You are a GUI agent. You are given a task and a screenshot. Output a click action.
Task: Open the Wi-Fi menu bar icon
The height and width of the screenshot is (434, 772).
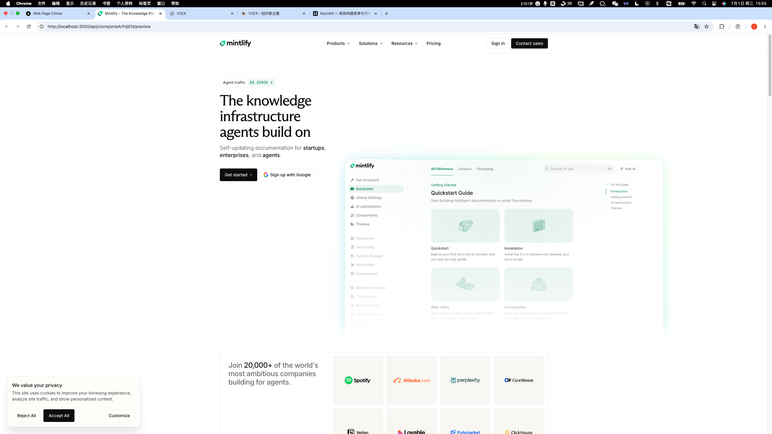[694, 4]
